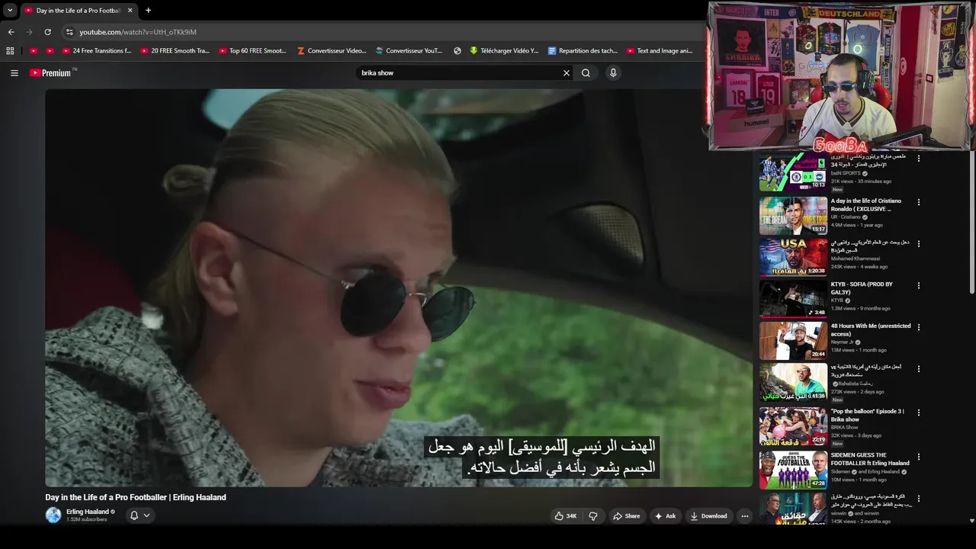Open the 24 Free Transitions bookmark

click(x=96, y=51)
